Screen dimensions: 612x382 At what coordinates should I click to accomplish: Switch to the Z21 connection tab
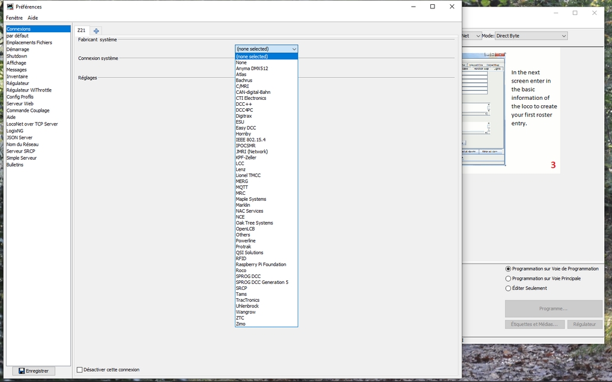click(81, 30)
